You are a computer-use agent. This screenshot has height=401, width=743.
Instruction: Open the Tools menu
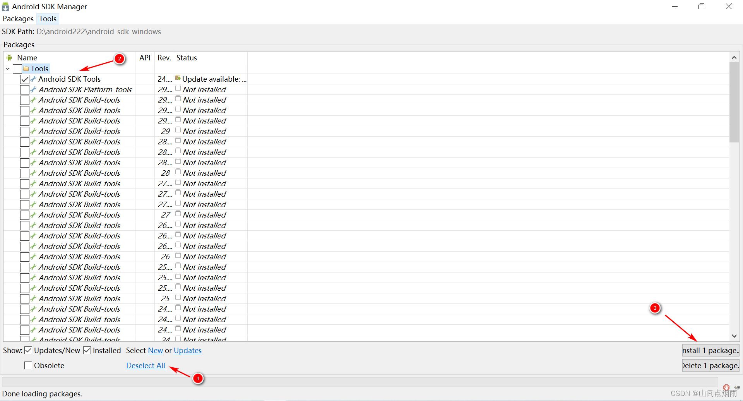pos(48,19)
